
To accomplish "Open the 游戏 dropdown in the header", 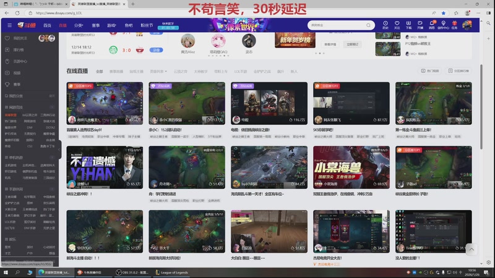I will pyautogui.click(x=111, y=25).
